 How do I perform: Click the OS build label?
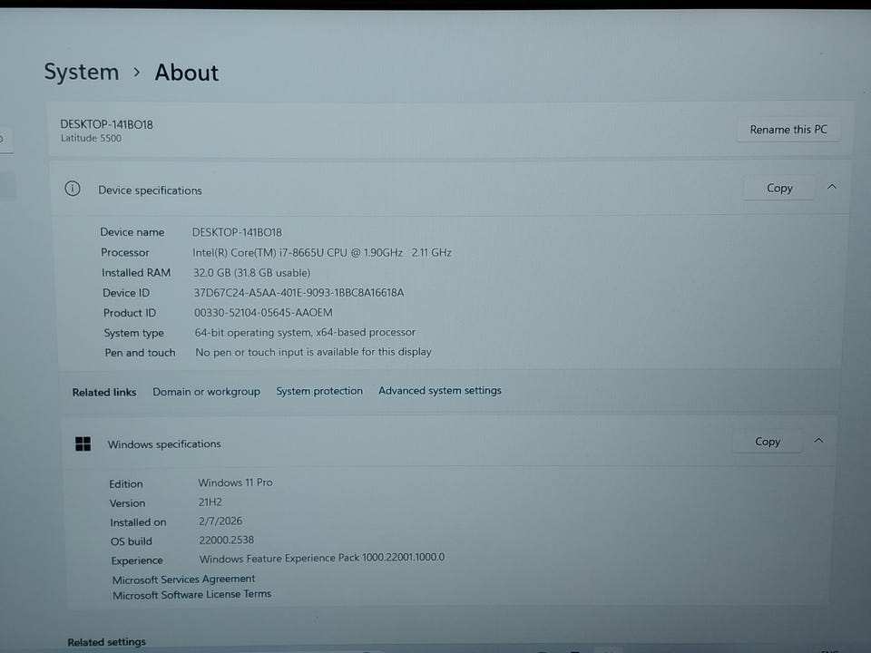[131, 541]
